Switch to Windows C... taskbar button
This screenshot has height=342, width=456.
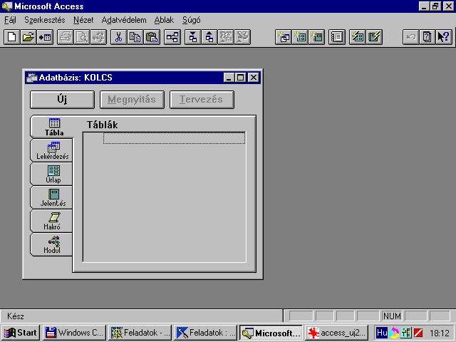click(x=75, y=333)
